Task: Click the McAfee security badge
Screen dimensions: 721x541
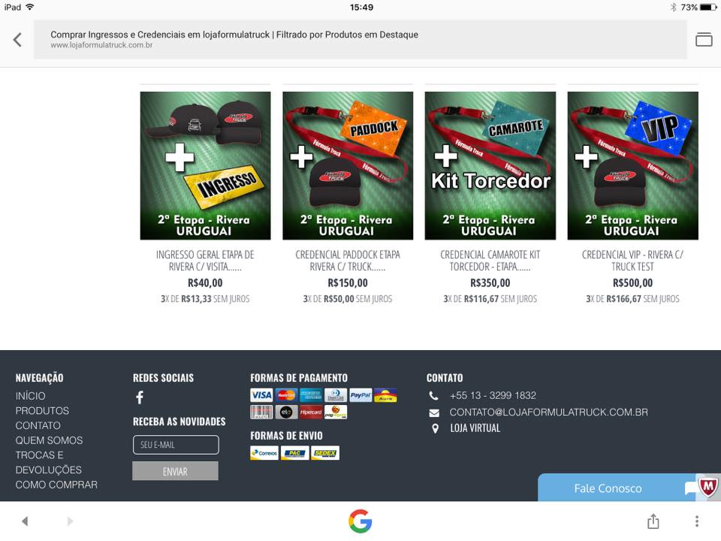Action: click(x=708, y=486)
